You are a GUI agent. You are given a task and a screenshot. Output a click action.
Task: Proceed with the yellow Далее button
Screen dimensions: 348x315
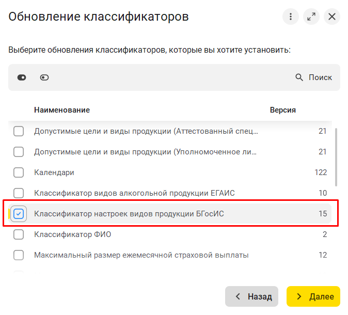point(313,296)
